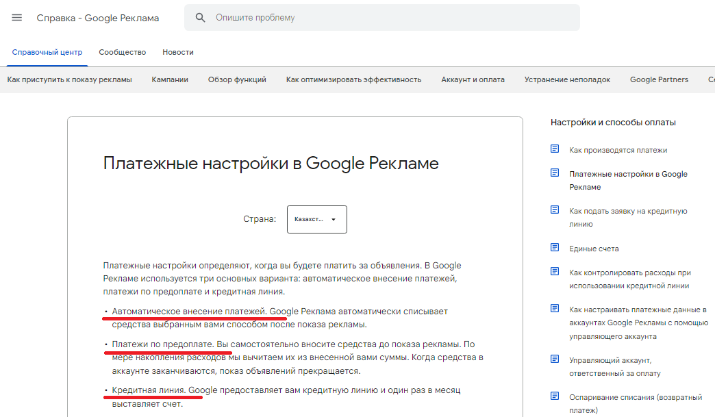Open 'Управляющий аккаунт, ответственный за оплату'

[x=615, y=367]
